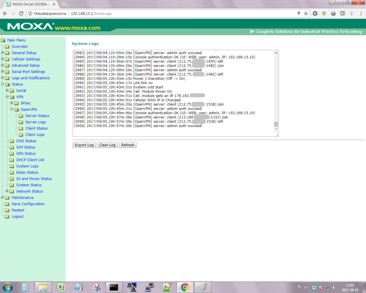
Task: Click the browser back arrow
Action: [x=5, y=13]
